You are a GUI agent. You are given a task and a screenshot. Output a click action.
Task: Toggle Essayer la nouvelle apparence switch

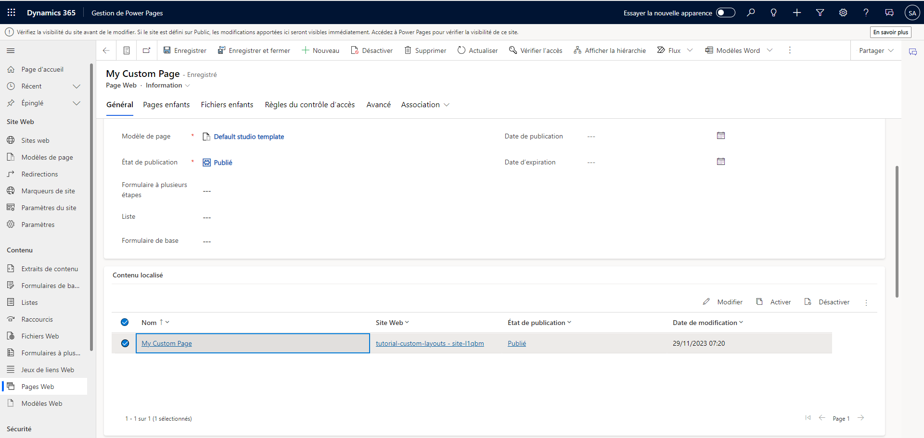tap(725, 13)
